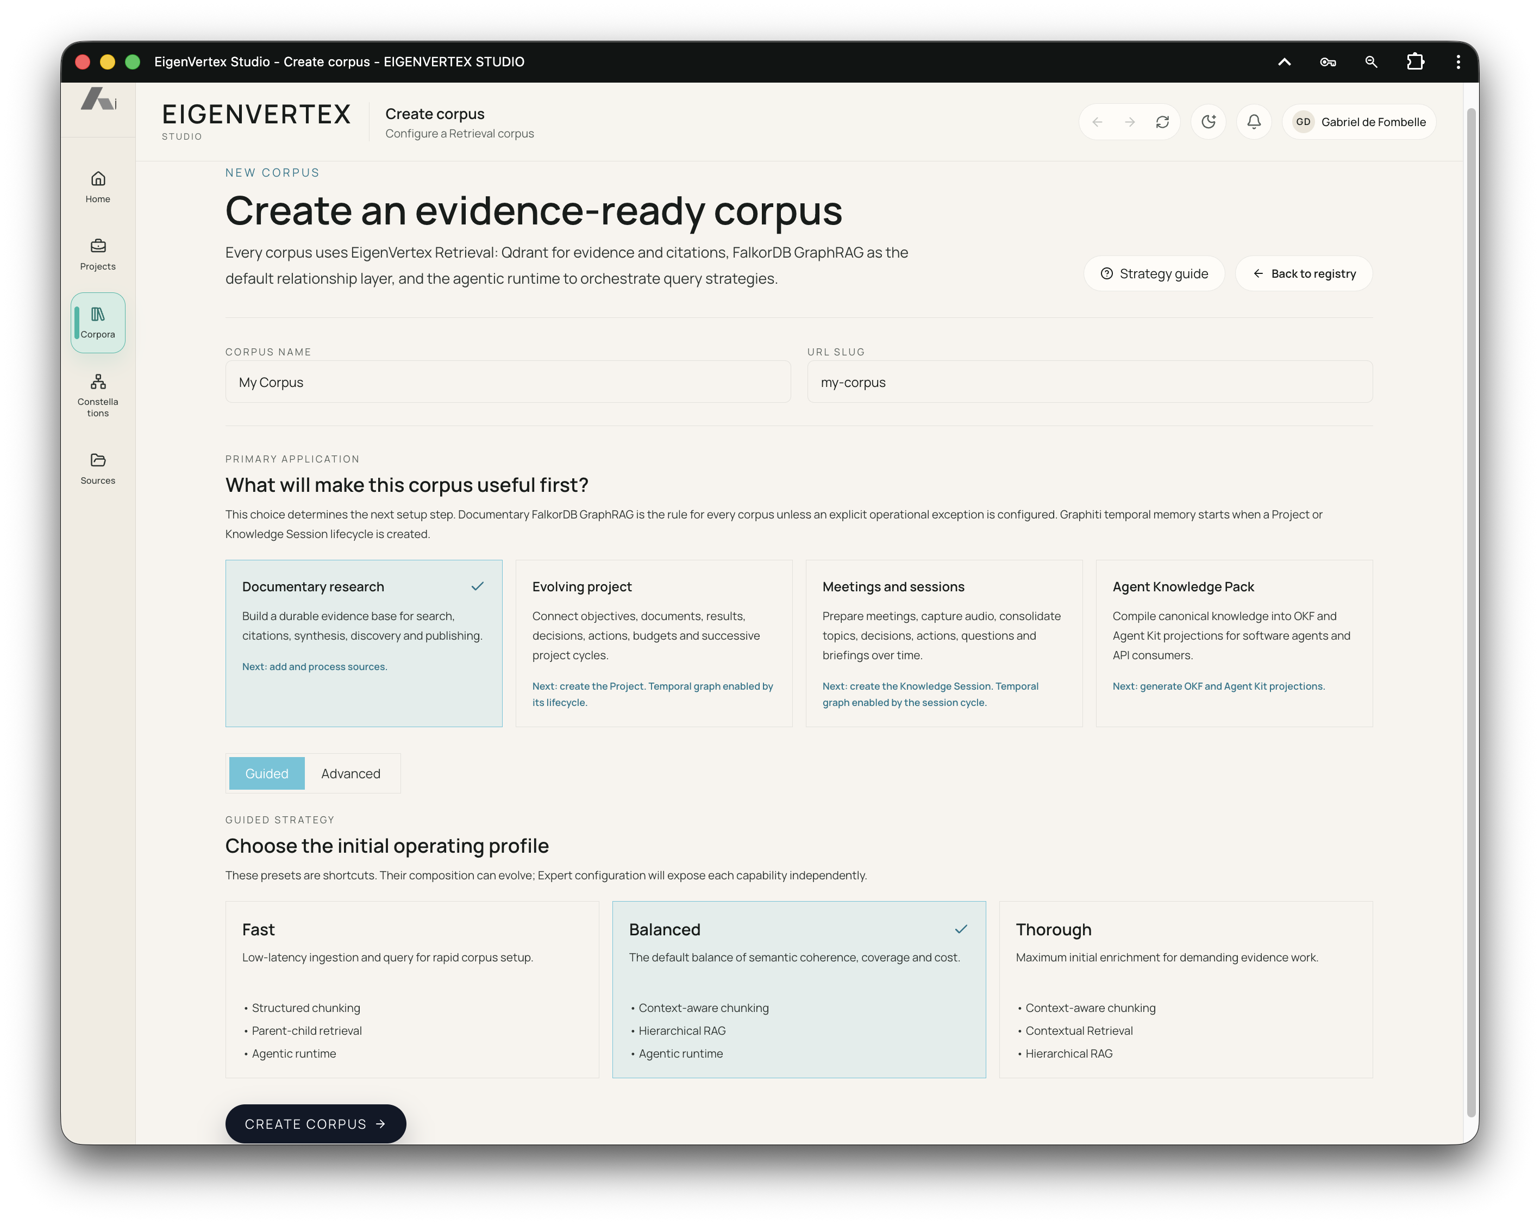Open the Strategy guide

click(x=1154, y=273)
